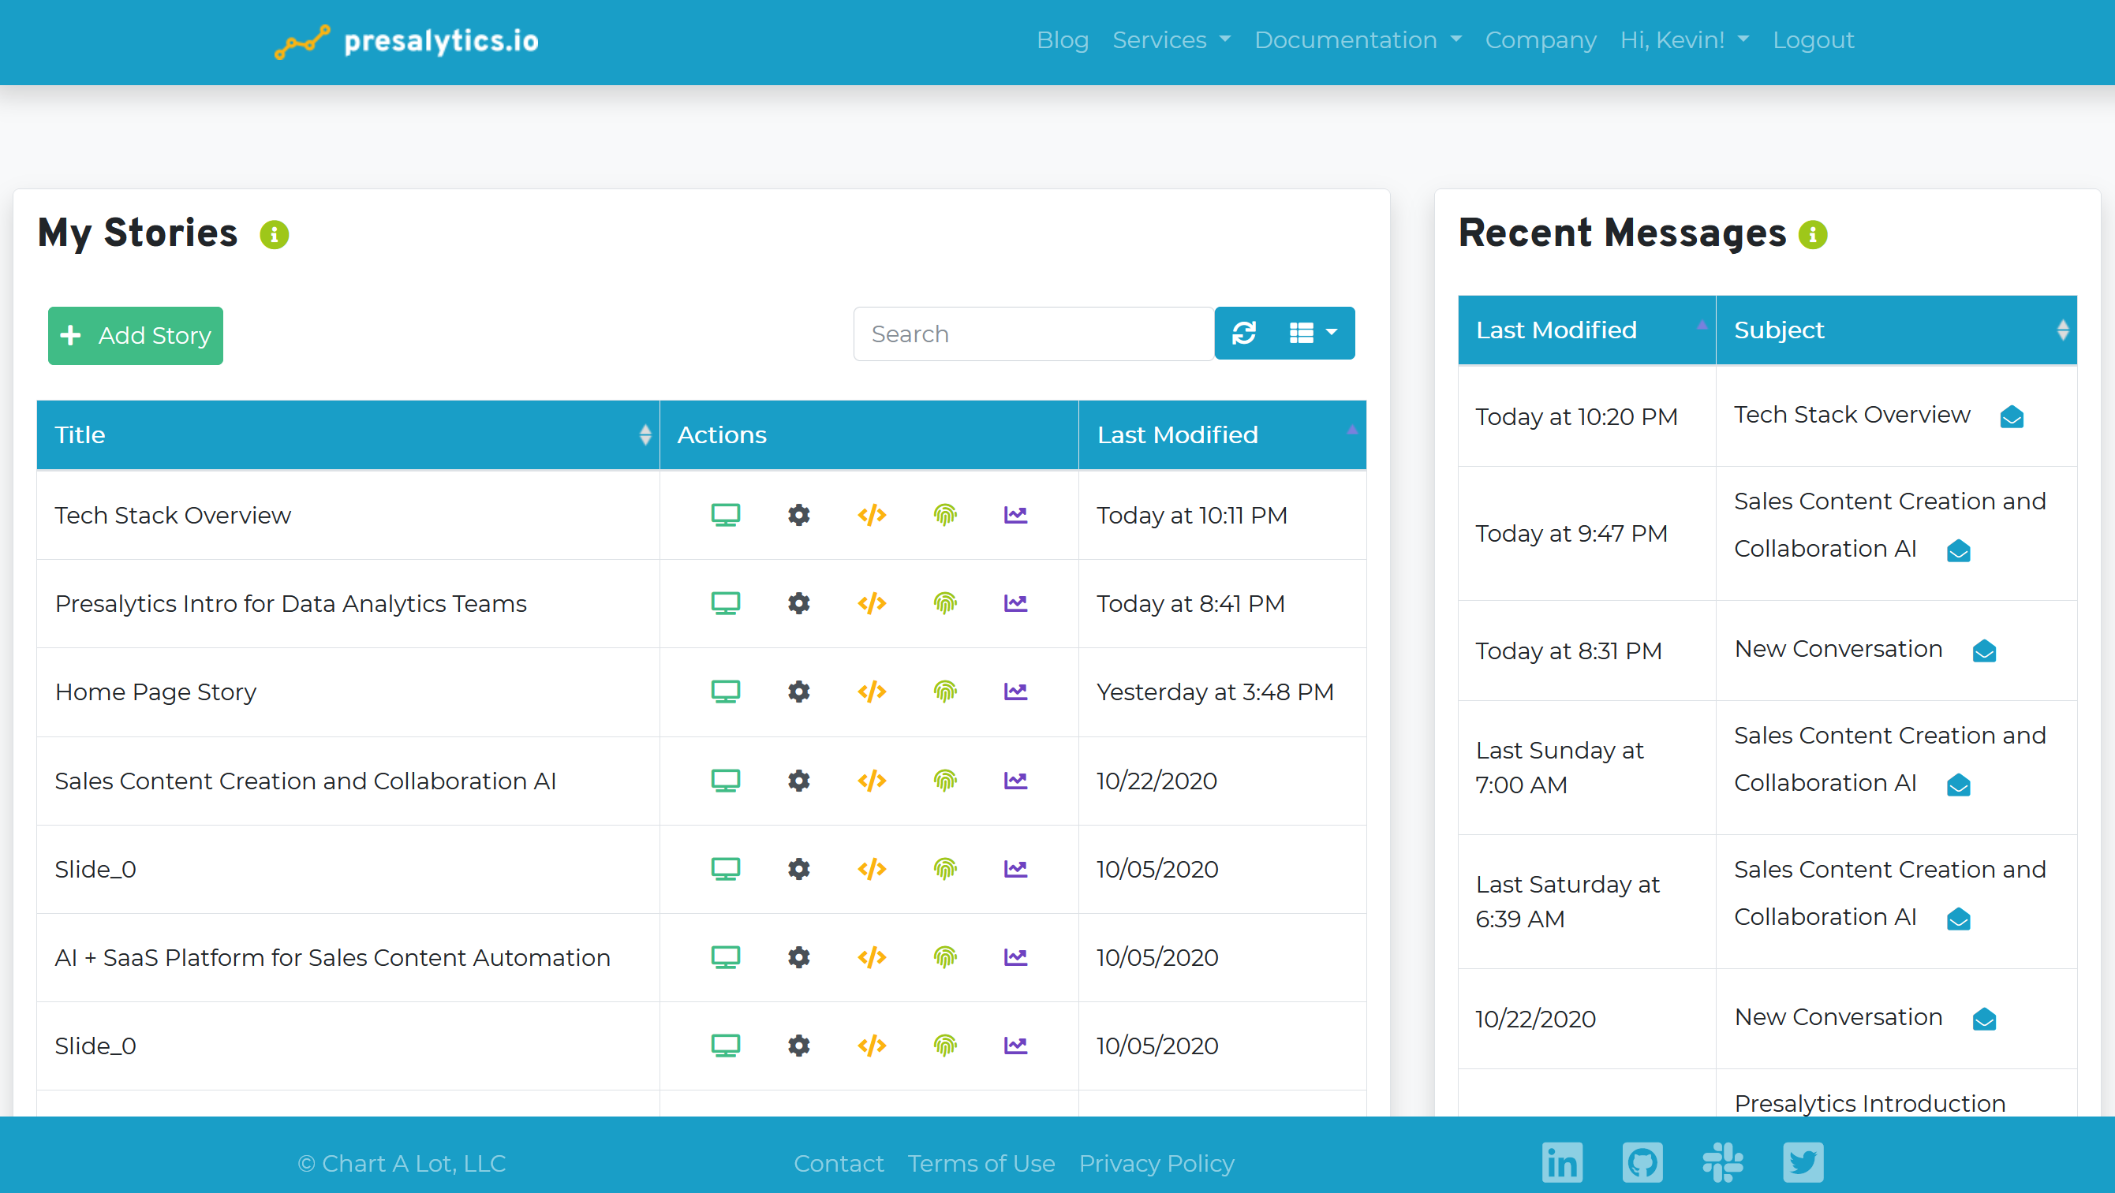Click info icon next to My Stories

275,235
